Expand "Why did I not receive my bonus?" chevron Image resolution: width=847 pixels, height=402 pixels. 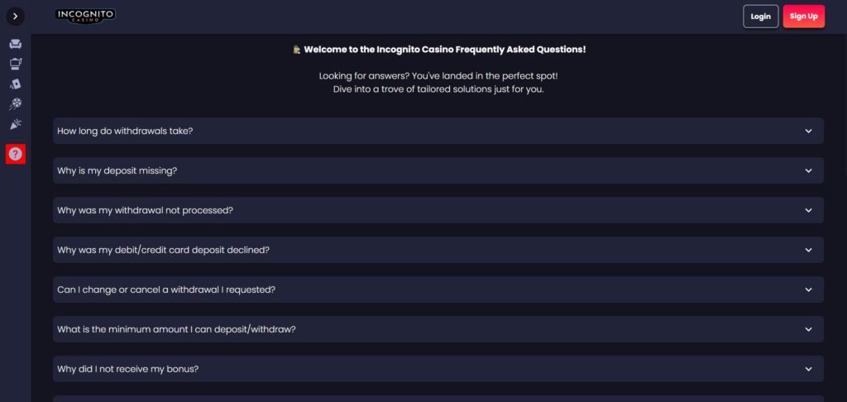(x=808, y=369)
